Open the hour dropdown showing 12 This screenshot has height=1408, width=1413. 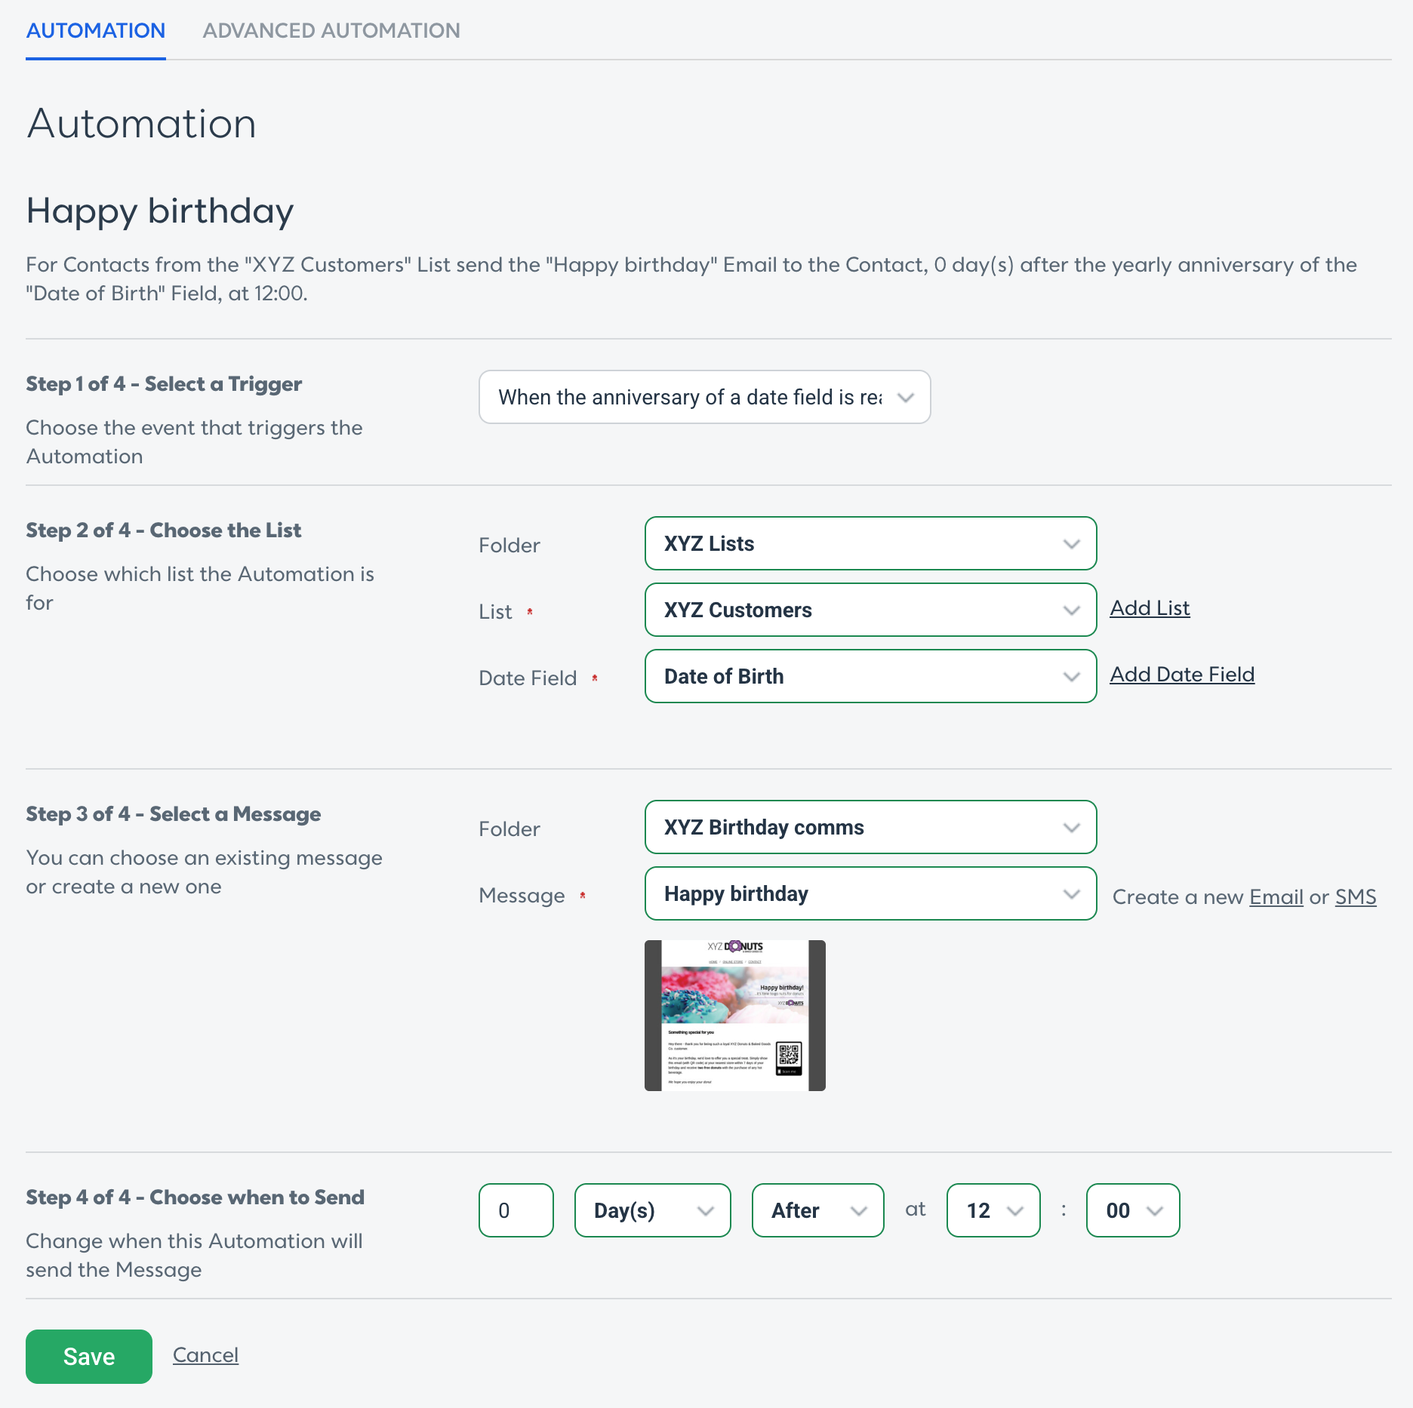tap(993, 1210)
